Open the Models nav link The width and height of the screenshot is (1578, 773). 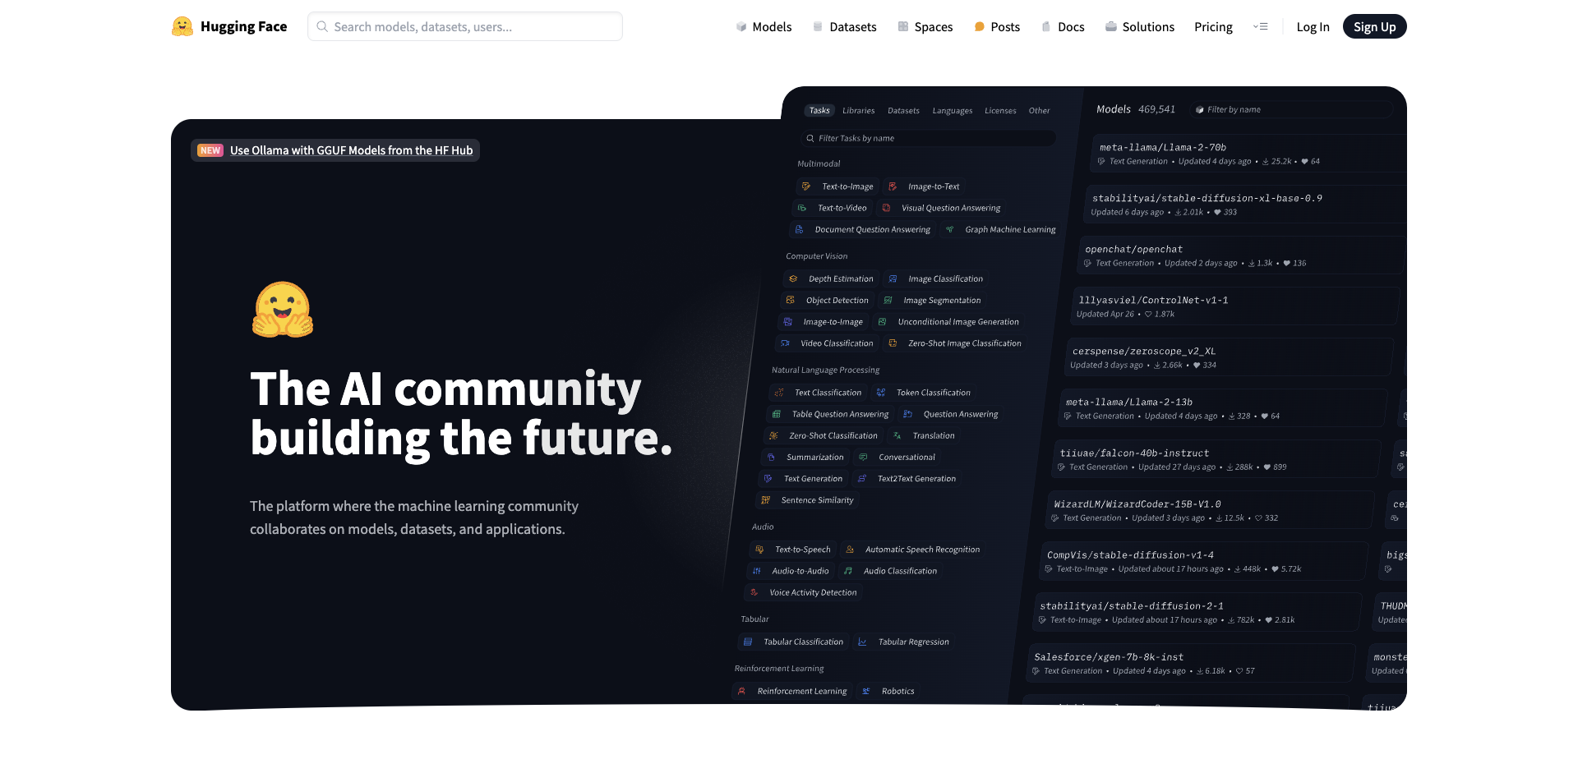[764, 27]
